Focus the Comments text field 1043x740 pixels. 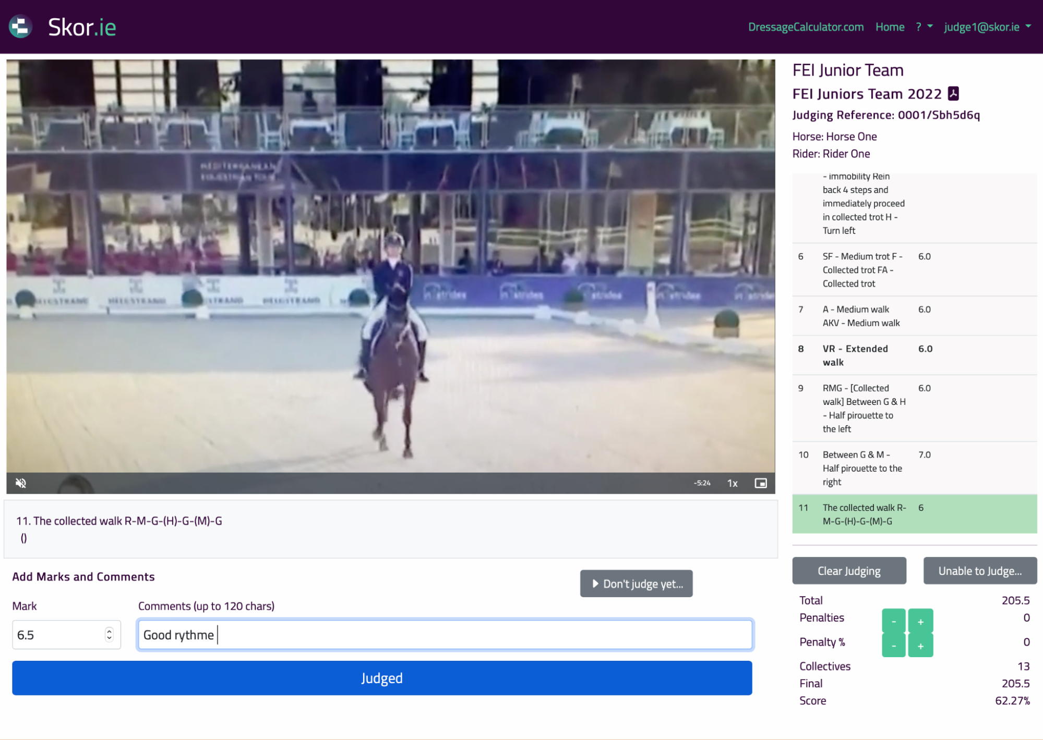tap(445, 634)
